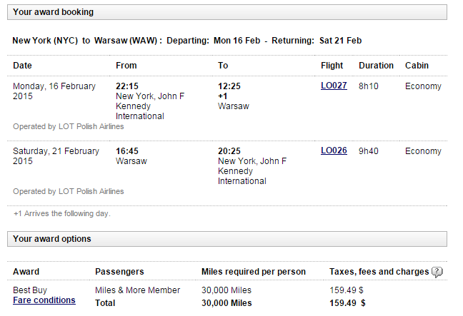Click the Cabin column header

(417, 66)
